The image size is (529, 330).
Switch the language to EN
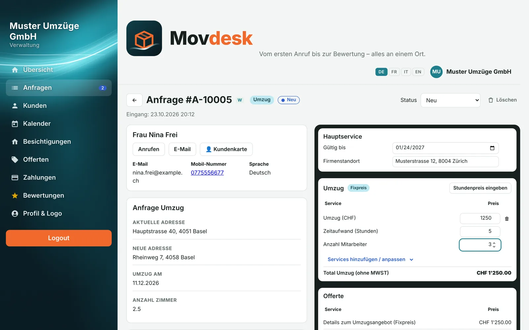418,72
